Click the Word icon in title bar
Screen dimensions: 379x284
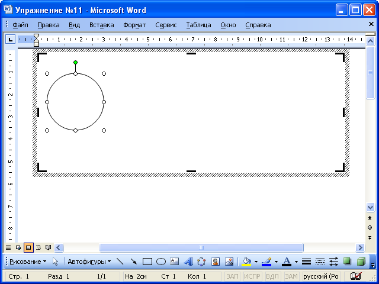click(8, 9)
